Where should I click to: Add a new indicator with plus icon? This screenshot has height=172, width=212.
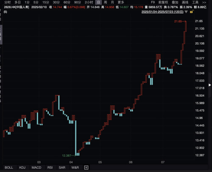click(86, 167)
